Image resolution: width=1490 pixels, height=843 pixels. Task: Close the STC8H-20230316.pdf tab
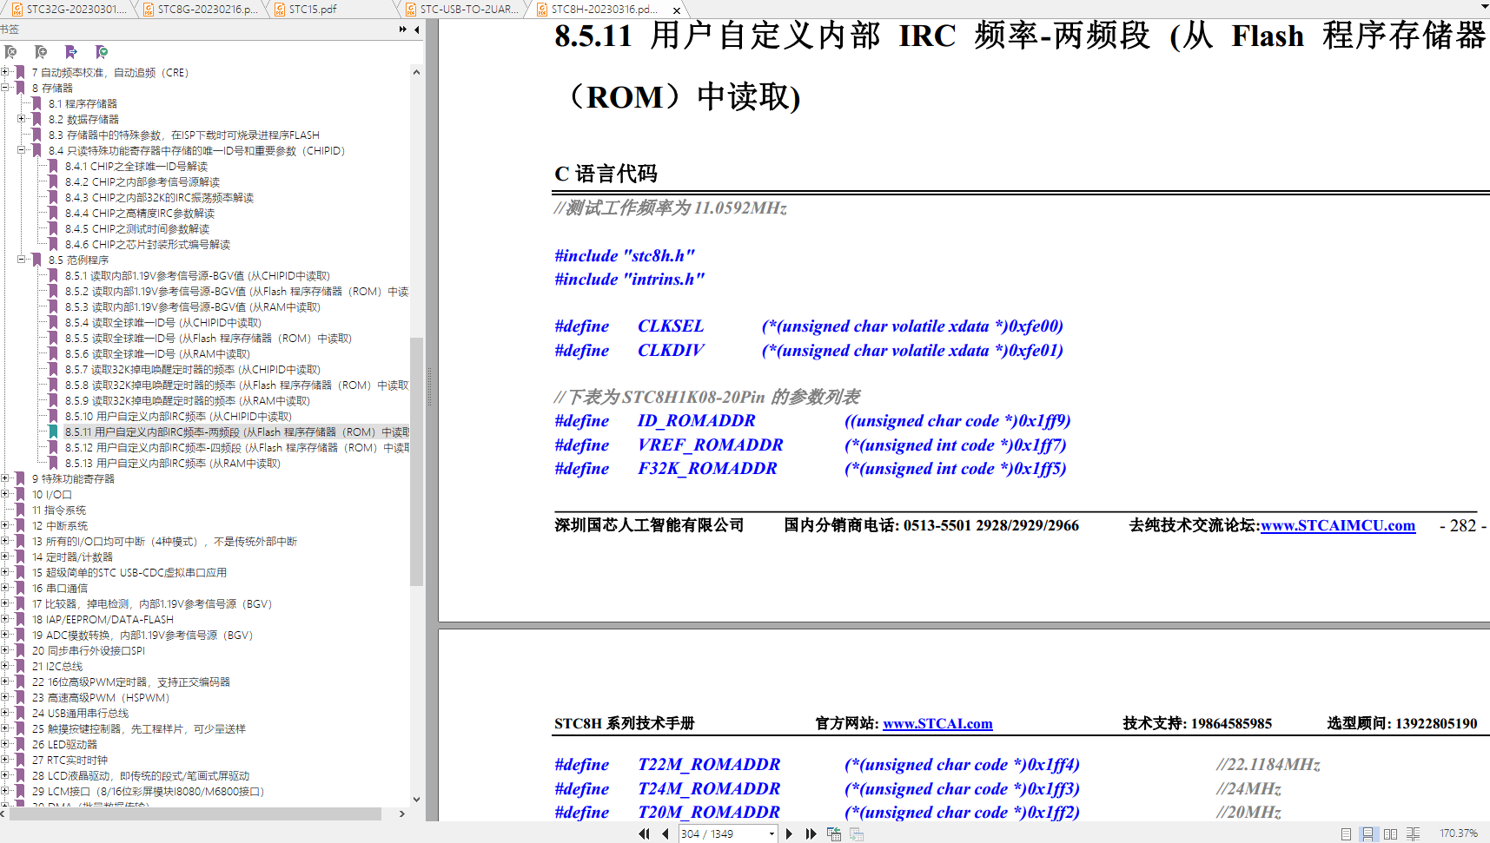677,10
